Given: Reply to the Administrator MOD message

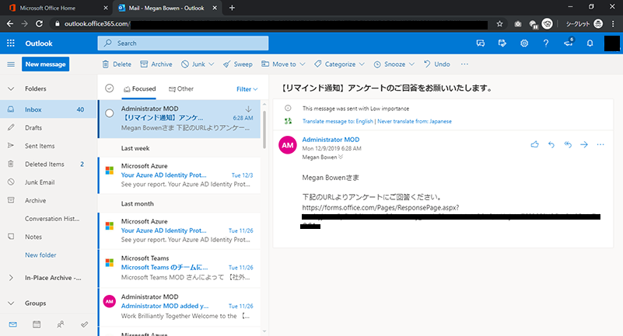Looking at the screenshot, I should [551, 144].
